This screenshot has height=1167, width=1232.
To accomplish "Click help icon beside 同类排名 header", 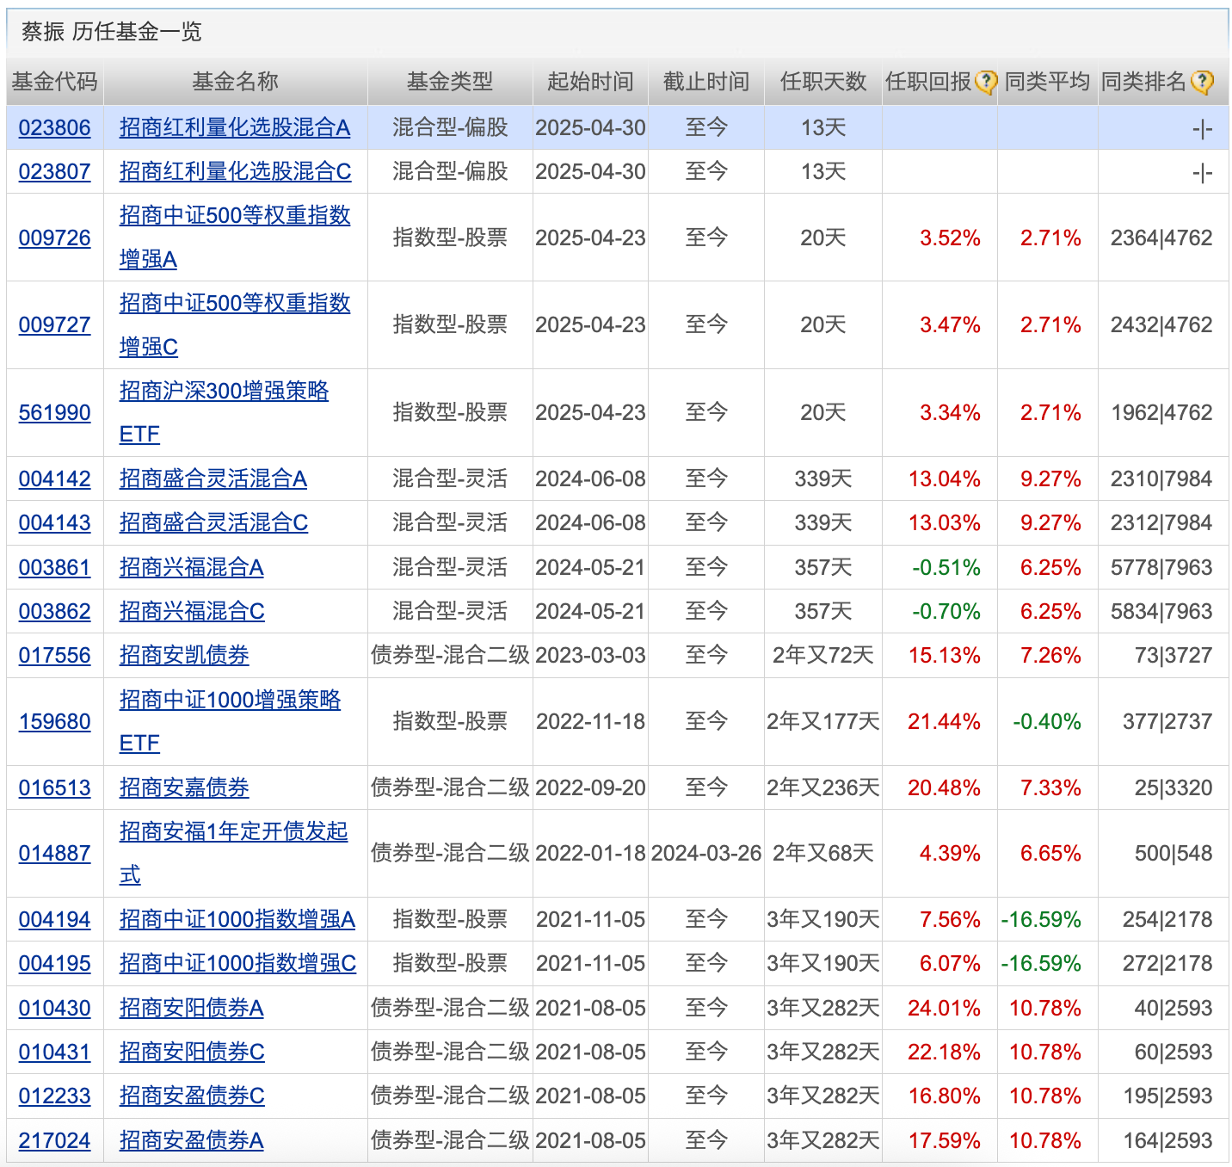I will [x=1202, y=83].
